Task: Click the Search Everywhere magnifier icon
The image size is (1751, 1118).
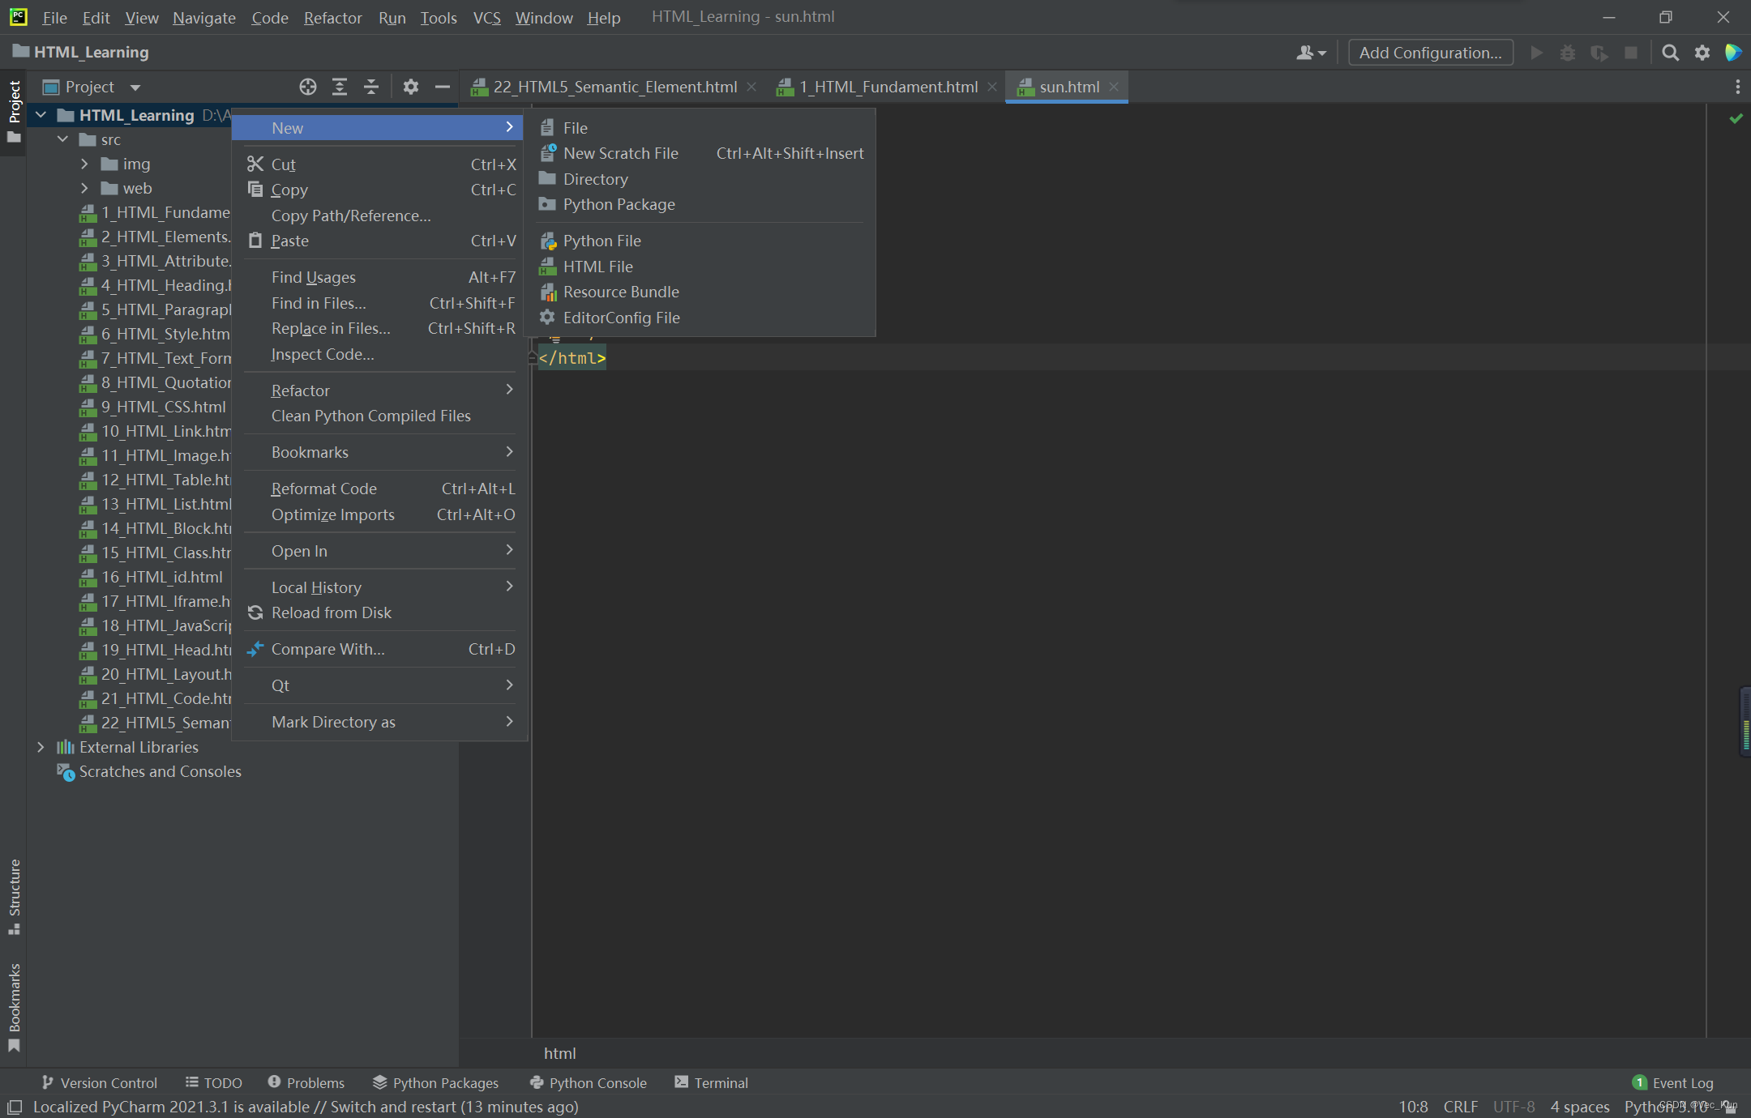Action: (x=1670, y=53)
